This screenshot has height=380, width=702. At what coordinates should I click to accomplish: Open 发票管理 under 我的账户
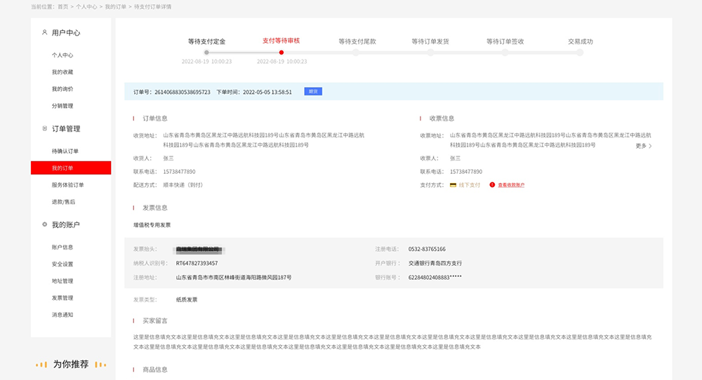62,298
